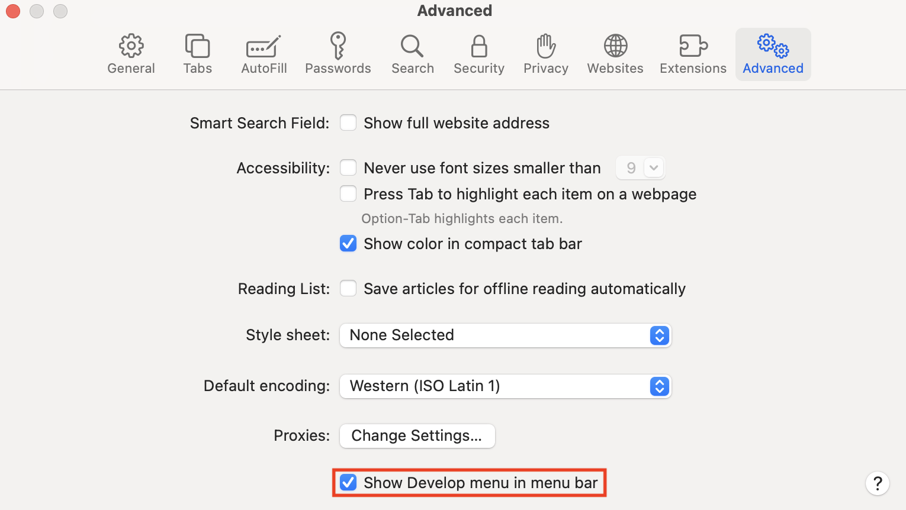Image resolution: width=906 pixels, height=510 pixels.
Task: Enable Press Tab to highlight each item
Action: click(x=348, y=193)
